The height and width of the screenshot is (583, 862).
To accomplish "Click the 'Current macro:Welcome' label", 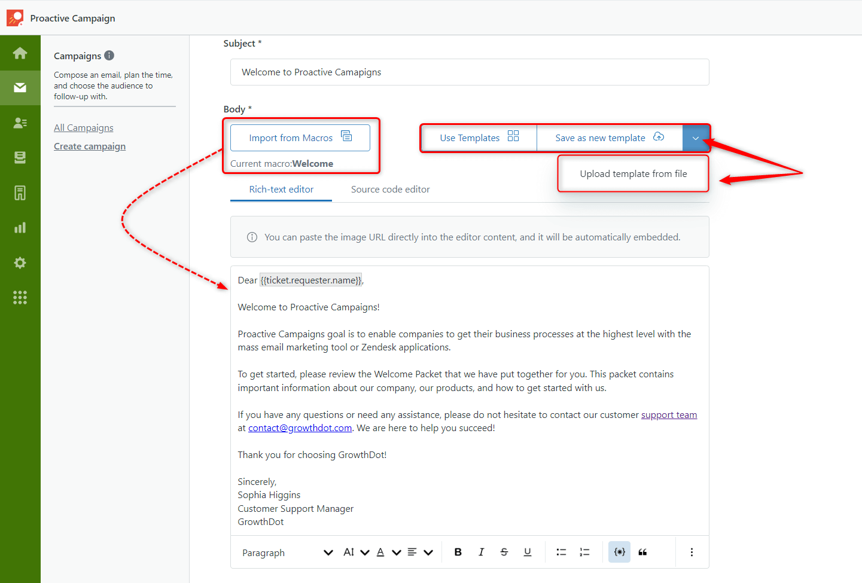I will (282, 164).
